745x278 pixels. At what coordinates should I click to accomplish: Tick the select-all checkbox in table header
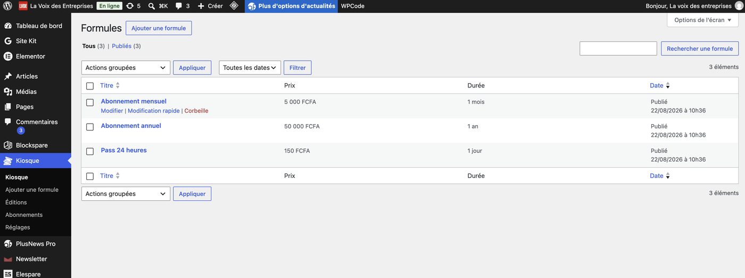[90, 86]
